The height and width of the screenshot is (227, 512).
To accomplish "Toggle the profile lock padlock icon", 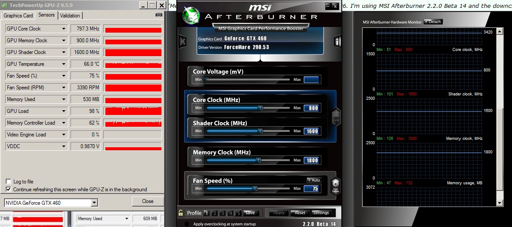I will (181, 213).
